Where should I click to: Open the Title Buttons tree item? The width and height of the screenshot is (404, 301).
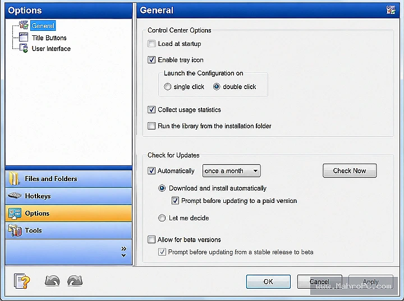click(49, 38)
